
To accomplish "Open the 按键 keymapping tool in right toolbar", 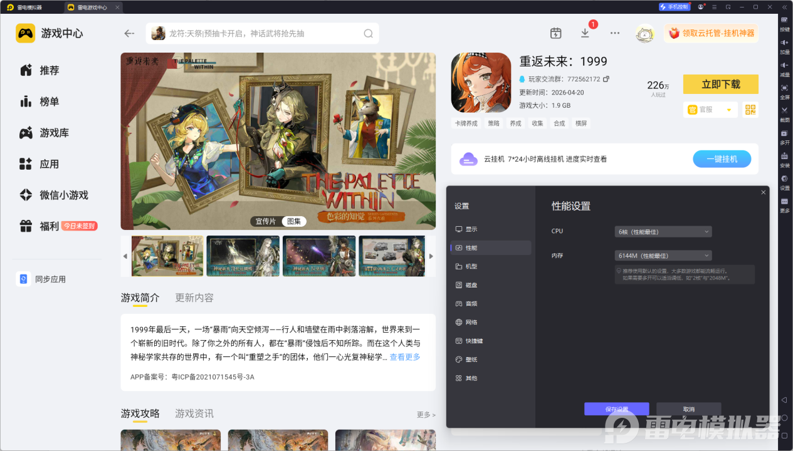I will [x=785, y=23].
